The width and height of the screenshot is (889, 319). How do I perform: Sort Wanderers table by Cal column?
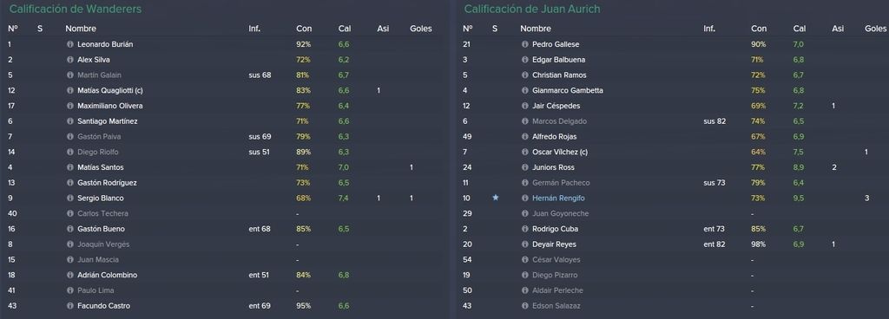tap(344, 29)
